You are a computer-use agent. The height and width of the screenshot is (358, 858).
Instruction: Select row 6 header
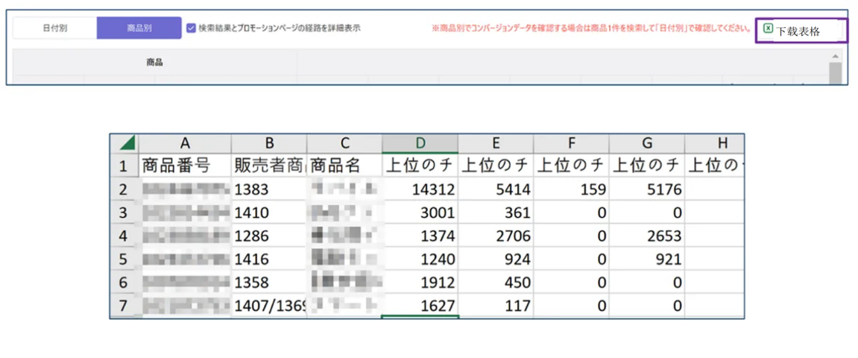coord(124,282)
